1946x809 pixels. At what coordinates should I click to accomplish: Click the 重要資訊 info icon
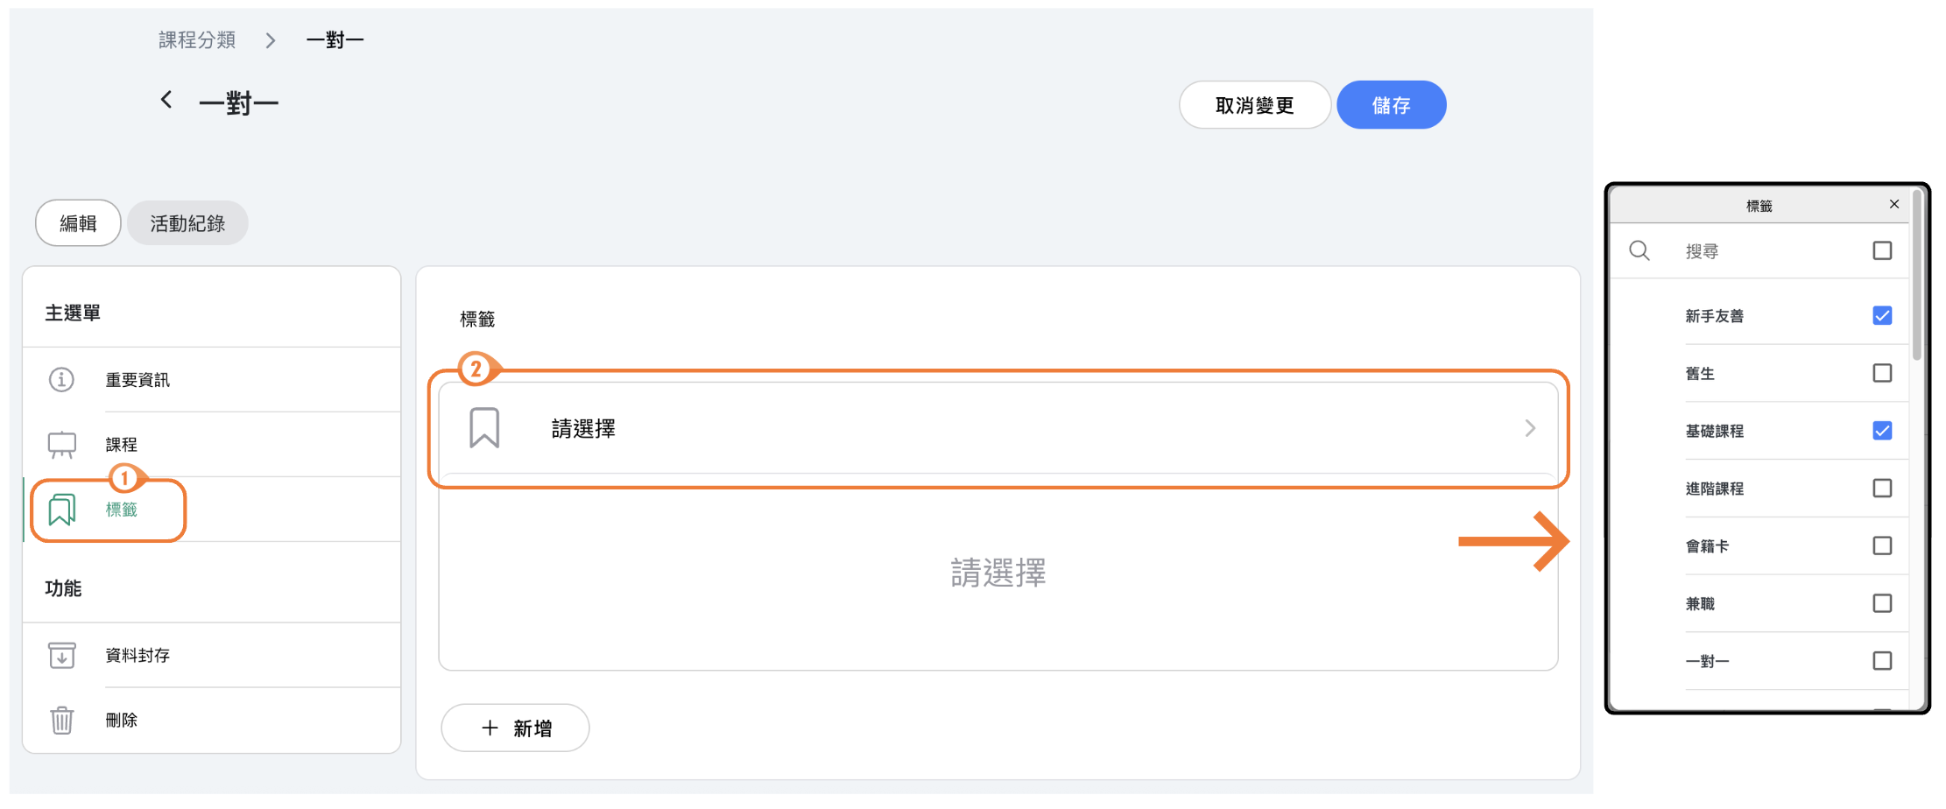click(61, 380)
